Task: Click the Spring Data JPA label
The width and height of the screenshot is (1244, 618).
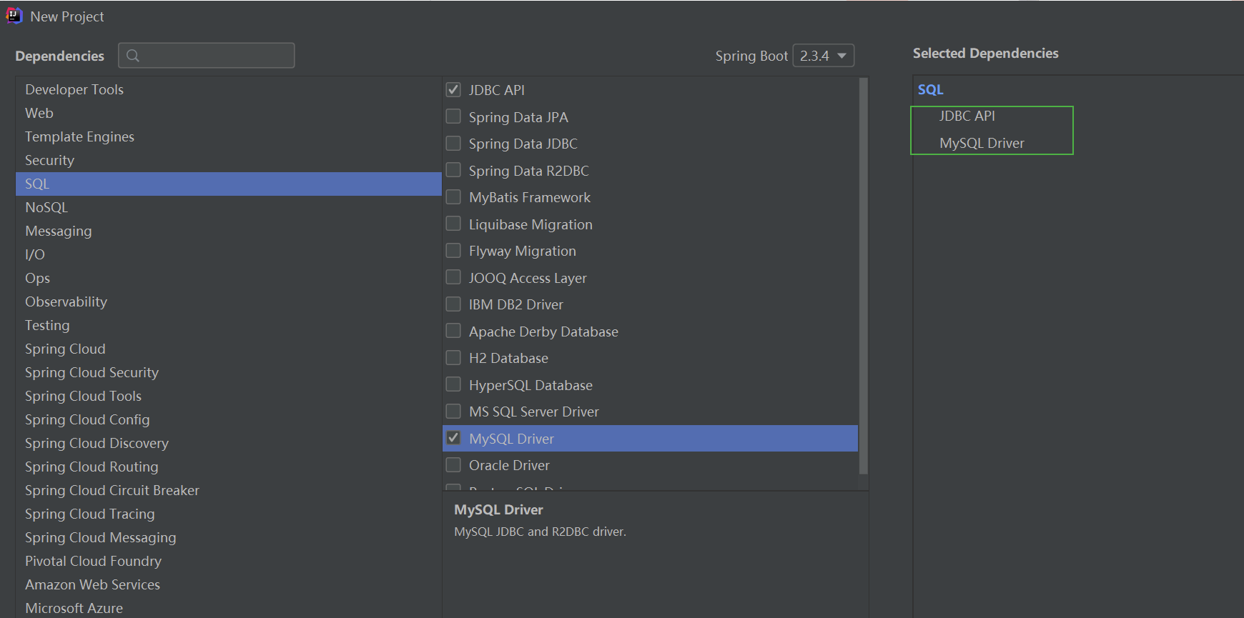Action: point(518,117)
